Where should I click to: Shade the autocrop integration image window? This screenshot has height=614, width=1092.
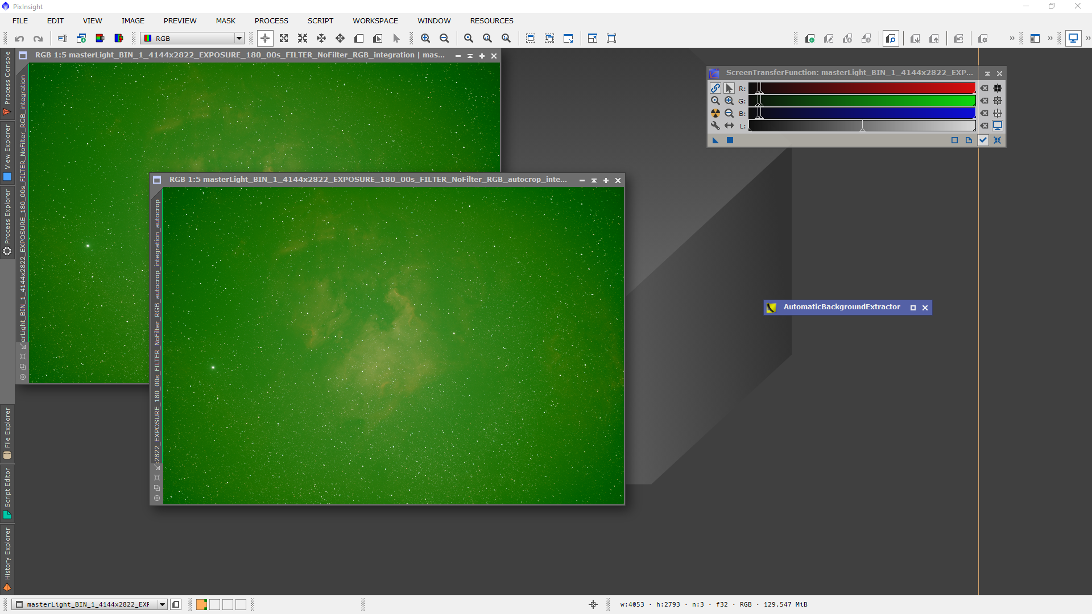594,180
